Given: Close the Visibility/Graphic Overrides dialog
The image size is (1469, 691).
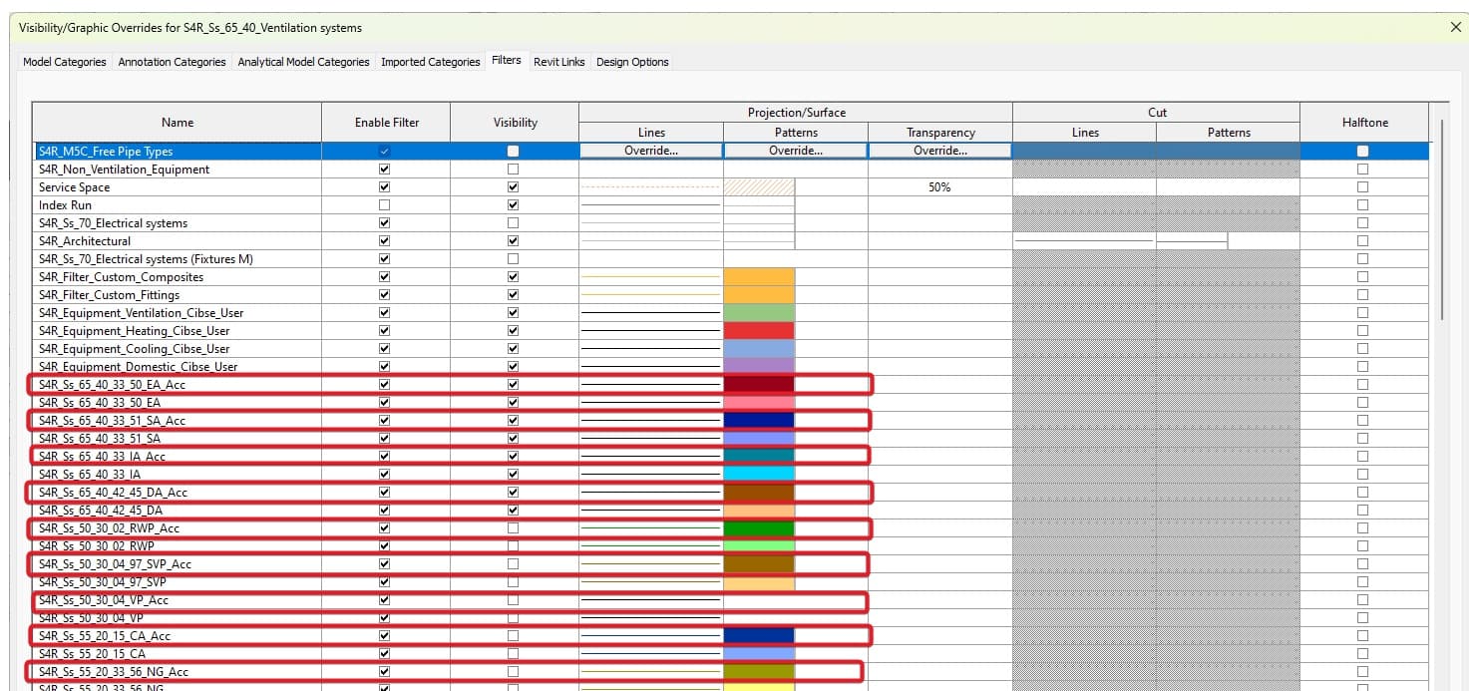Looking at the screenshot, I should pos(1455,28).
